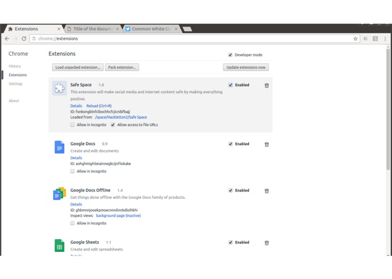Click the scrollbar down arrow
The image size is (392, 279).
[388, 255]
